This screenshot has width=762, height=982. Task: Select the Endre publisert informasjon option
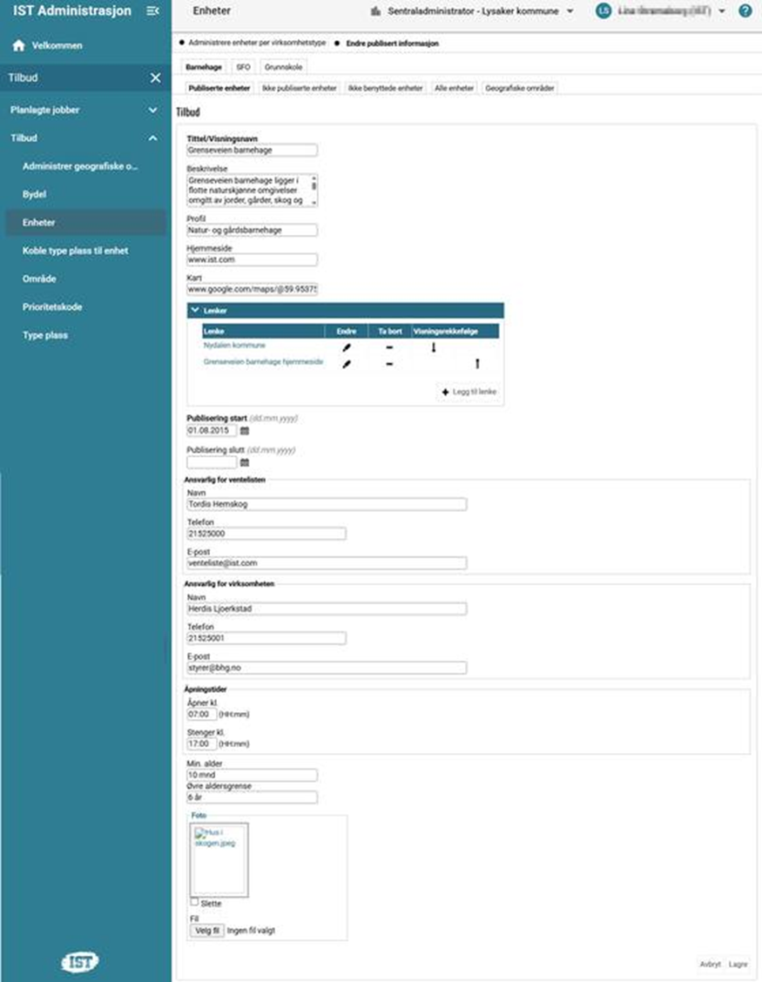pos(336,43)
